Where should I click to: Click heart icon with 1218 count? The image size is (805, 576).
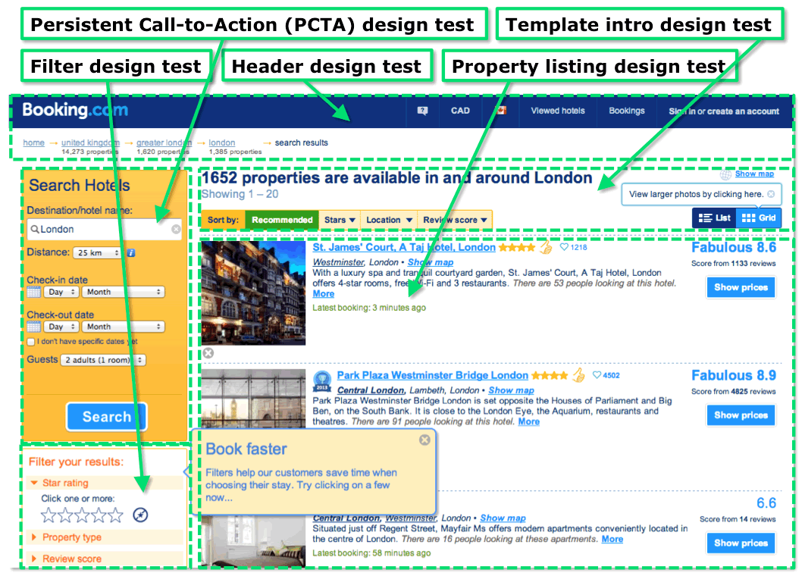564,247
